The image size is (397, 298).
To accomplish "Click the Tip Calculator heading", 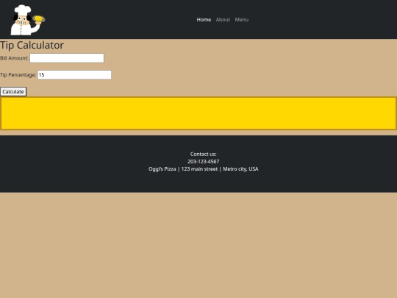I will click(32, 45).
